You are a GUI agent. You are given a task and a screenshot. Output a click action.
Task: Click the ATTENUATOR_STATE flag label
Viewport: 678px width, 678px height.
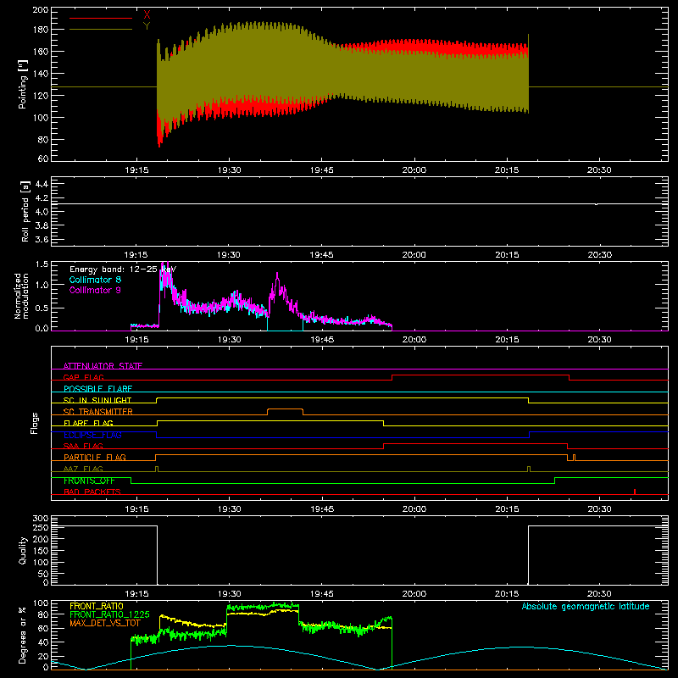(103, 366)
